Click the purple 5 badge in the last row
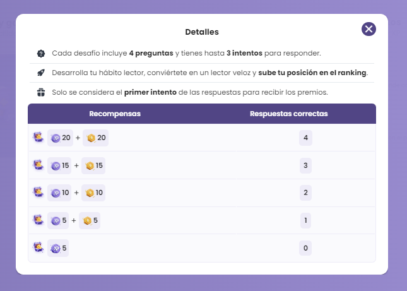Image resolution: width=407 pixels, height=291 pixels. pyautogui.click(x=58, y=248)
